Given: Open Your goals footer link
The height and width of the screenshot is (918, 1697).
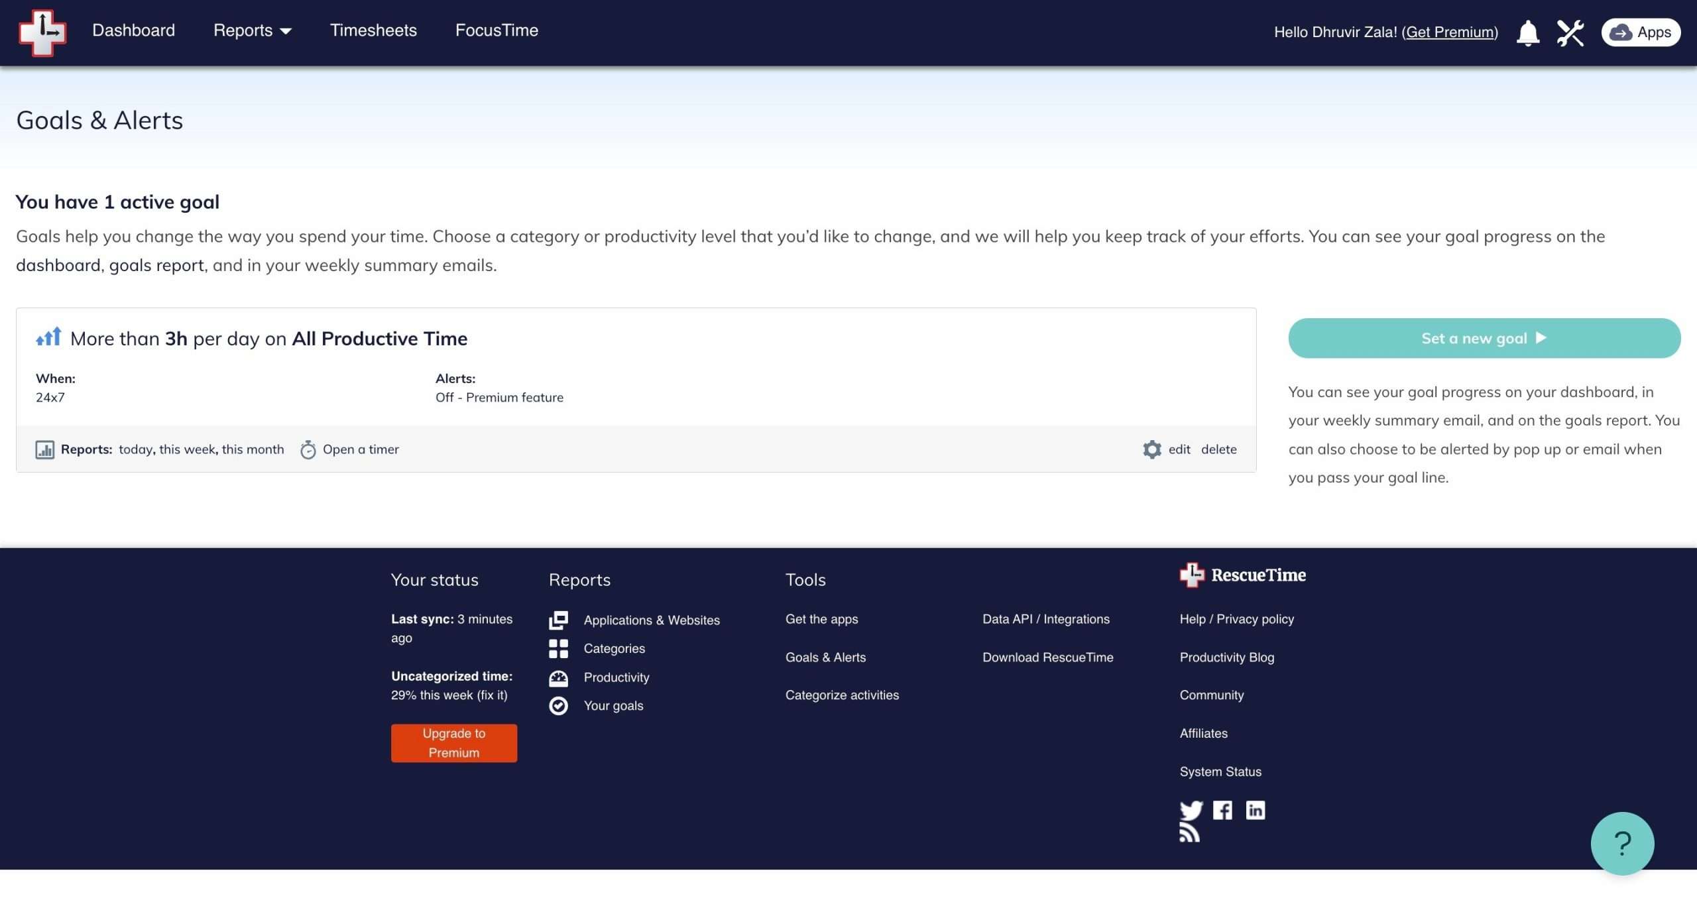Looking at the screenshot, I should pos(613,706).
